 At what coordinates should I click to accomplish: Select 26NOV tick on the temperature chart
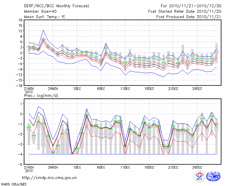[53, 88]
